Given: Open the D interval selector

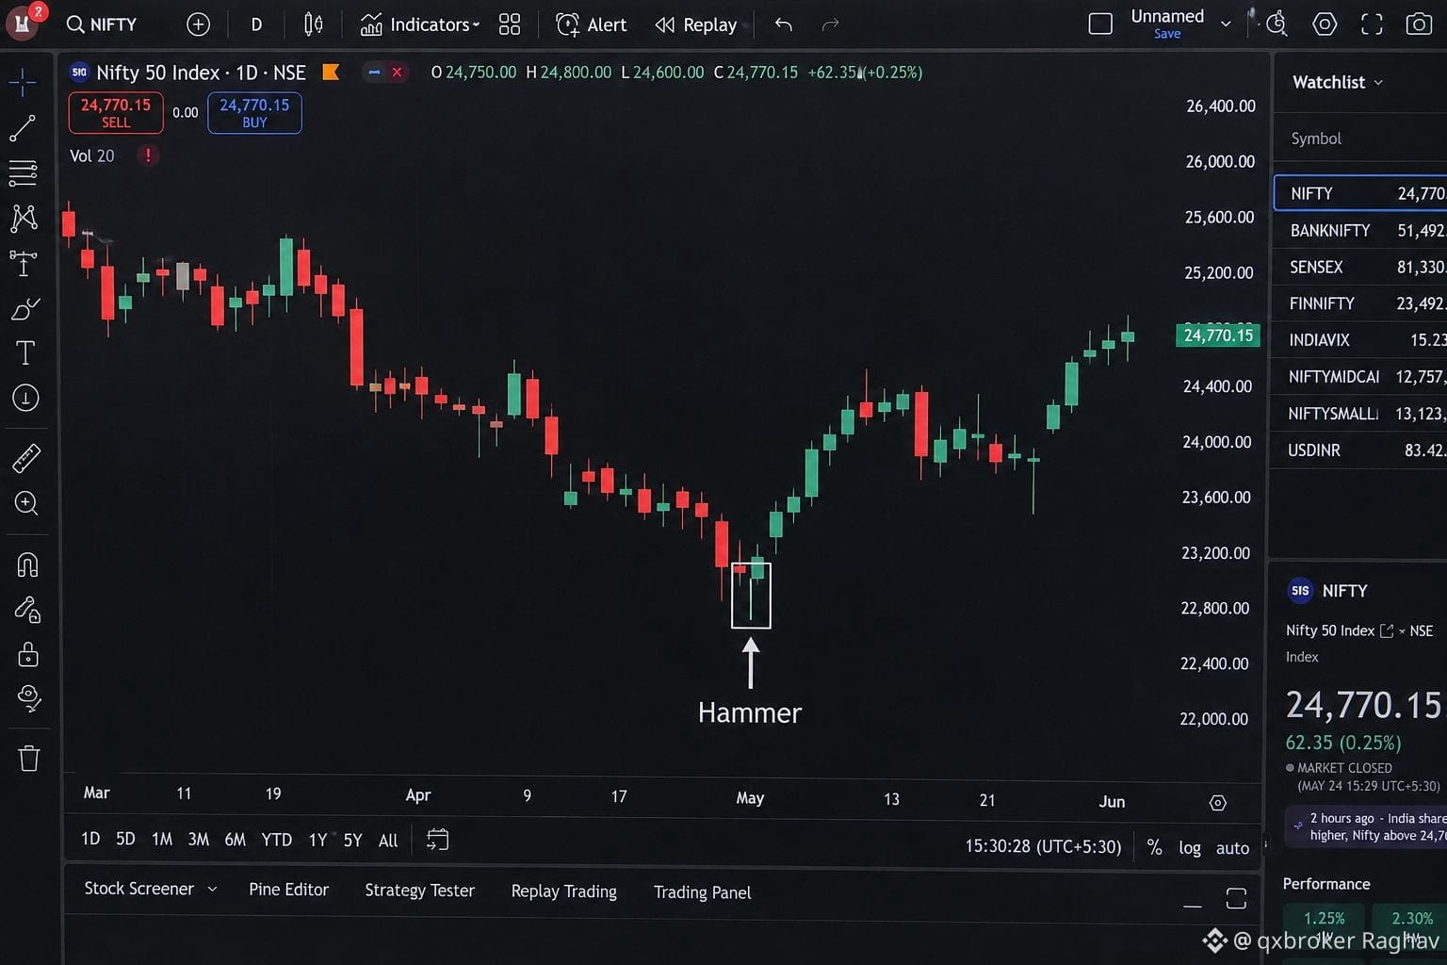Looking at the screenshot, I should click(256, 25).
